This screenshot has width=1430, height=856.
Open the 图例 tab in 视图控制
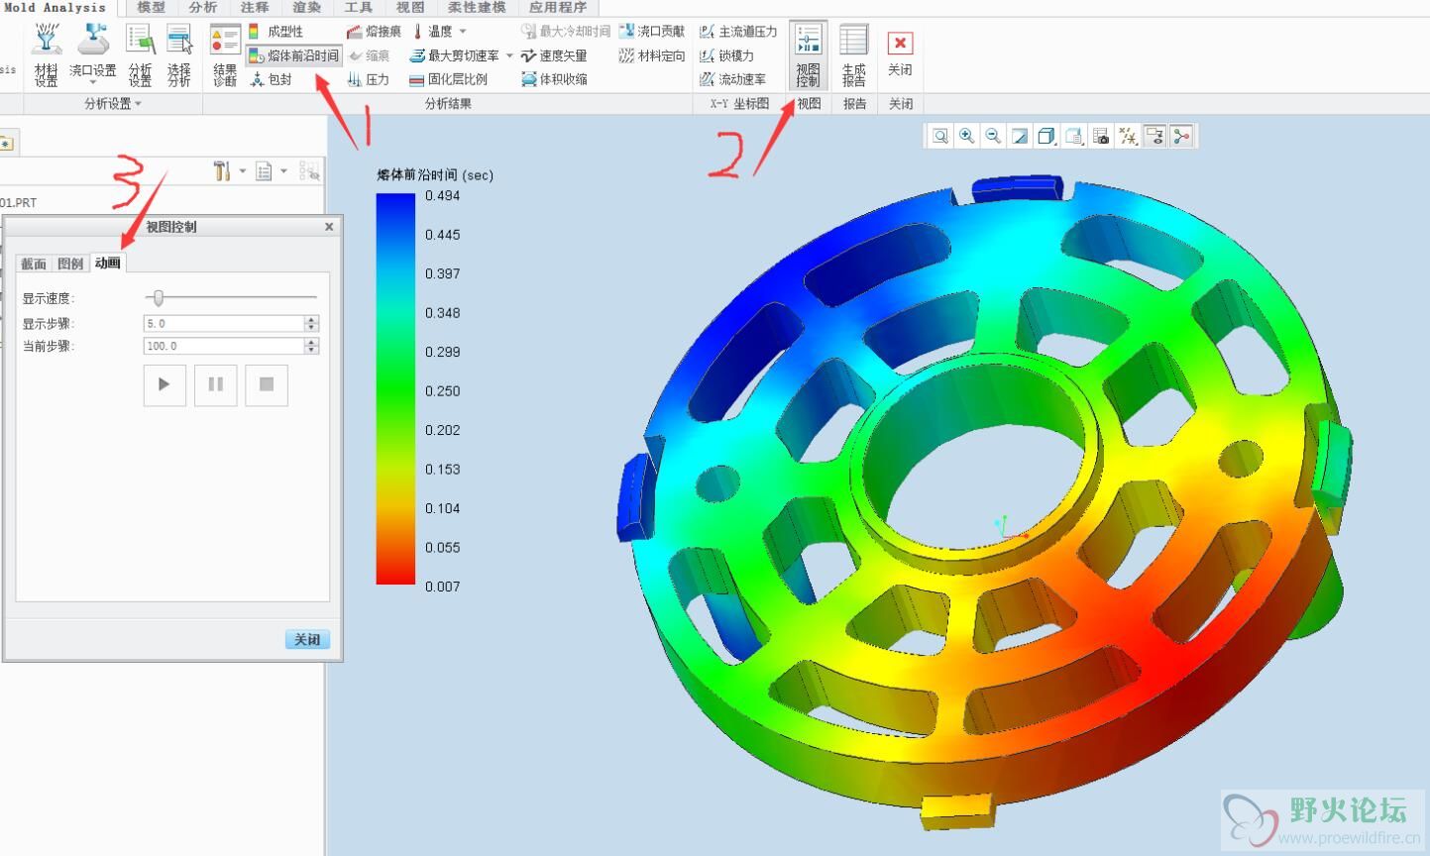70,264
